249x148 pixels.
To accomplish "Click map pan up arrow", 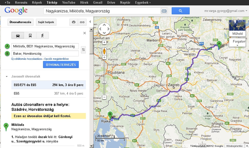I will [104, 25].
